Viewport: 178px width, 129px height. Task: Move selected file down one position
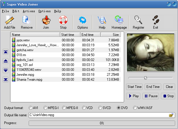(6, 70)
